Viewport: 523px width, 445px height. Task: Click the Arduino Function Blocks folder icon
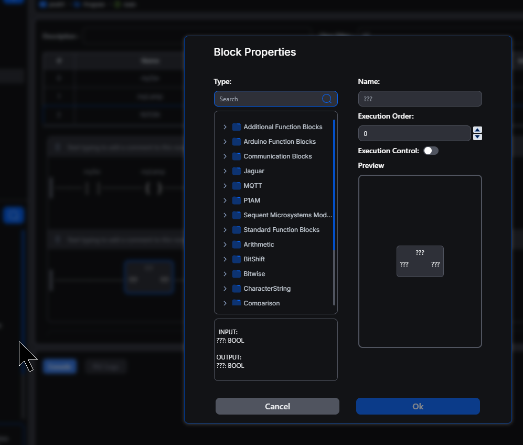pos(237,142)
